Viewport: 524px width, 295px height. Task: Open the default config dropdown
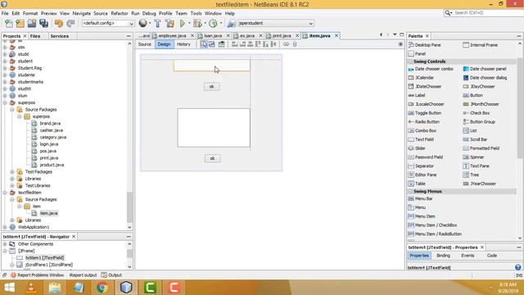click(x=108, y=24)
